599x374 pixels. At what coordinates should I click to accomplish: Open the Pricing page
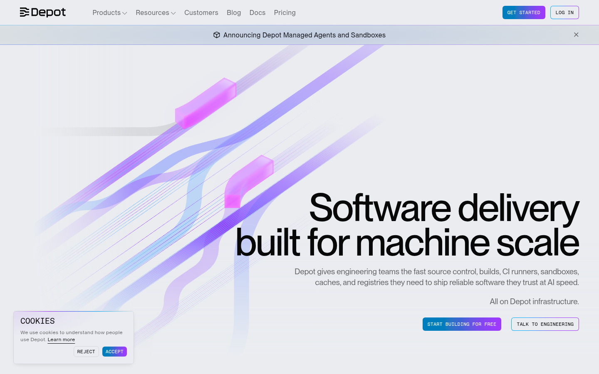coord(285,13)
